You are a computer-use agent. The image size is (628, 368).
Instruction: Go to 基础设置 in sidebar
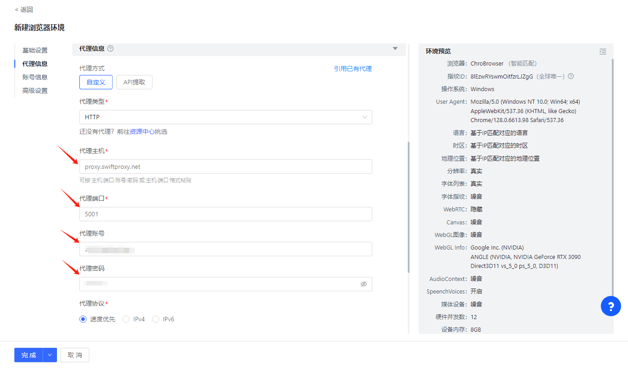(x=35, y=50)
